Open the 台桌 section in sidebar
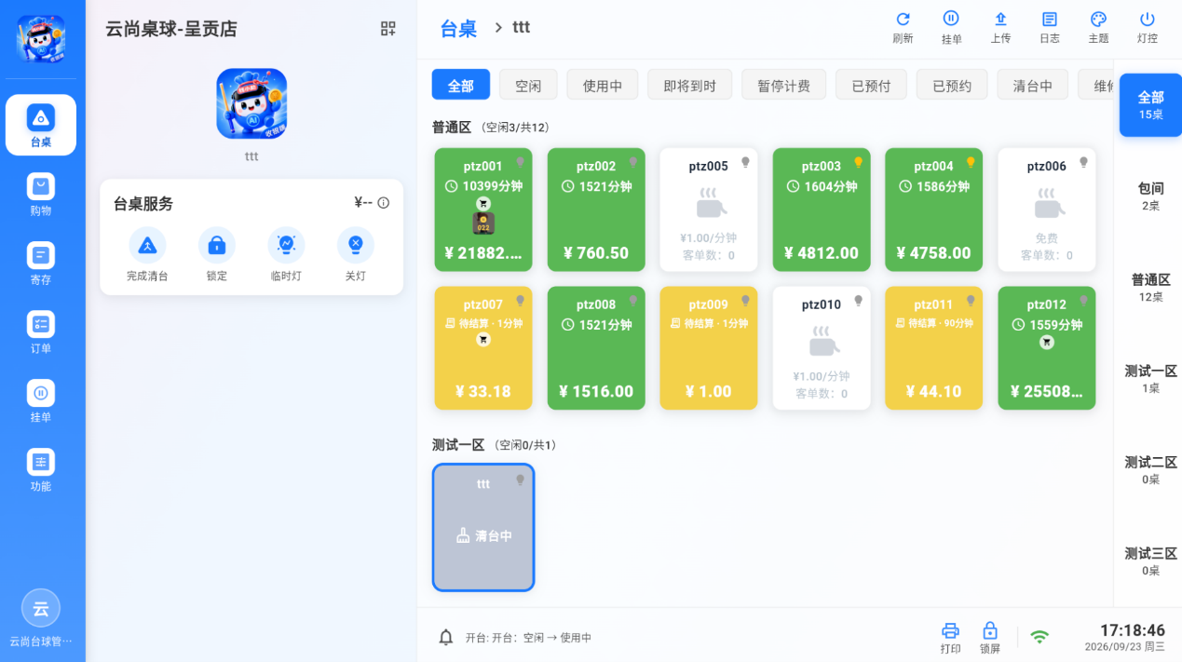 (x=41, y=125)
